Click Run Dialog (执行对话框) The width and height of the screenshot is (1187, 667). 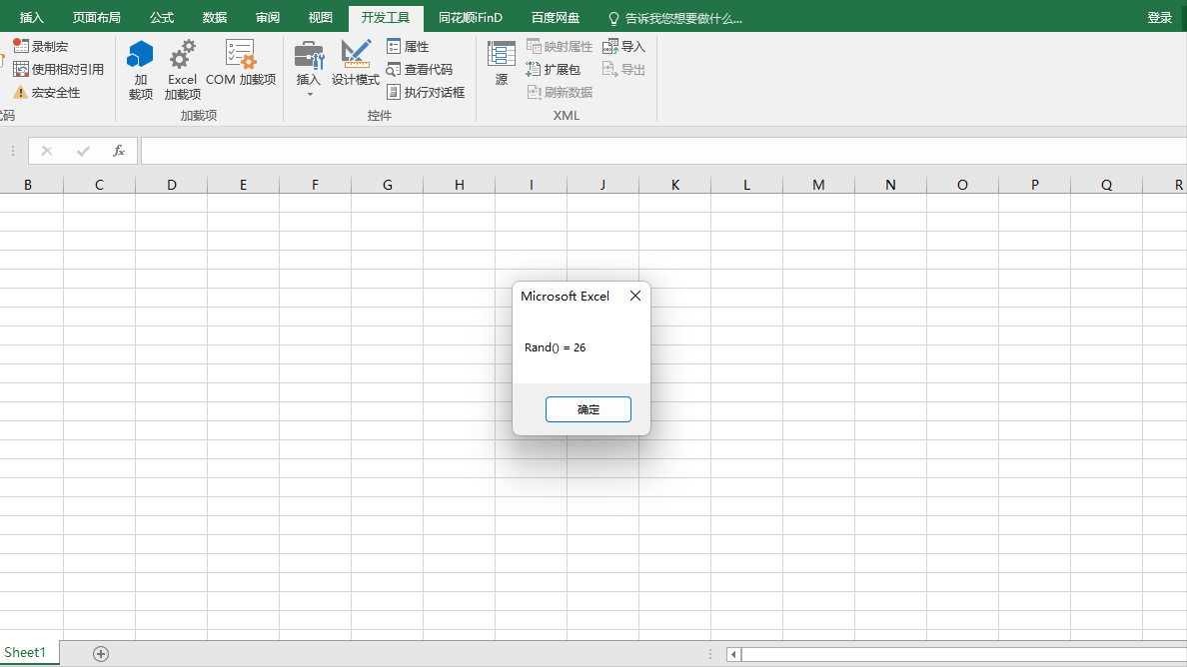pos(426,92)
